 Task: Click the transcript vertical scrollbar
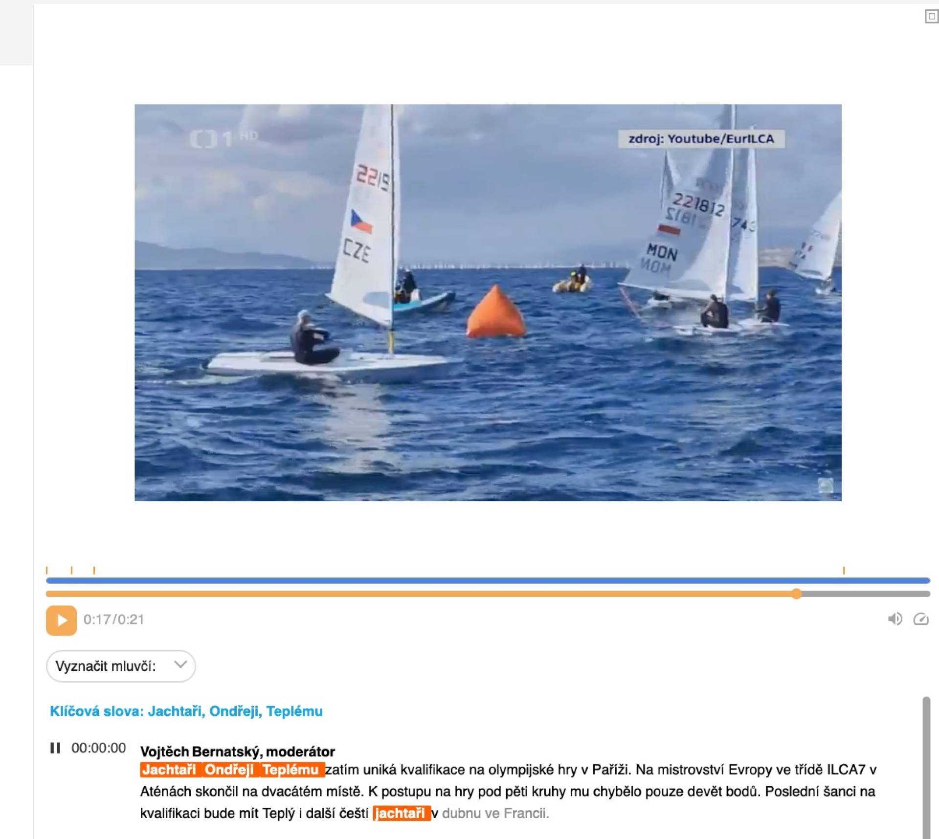pyautogui.click(x=925, y=768)
